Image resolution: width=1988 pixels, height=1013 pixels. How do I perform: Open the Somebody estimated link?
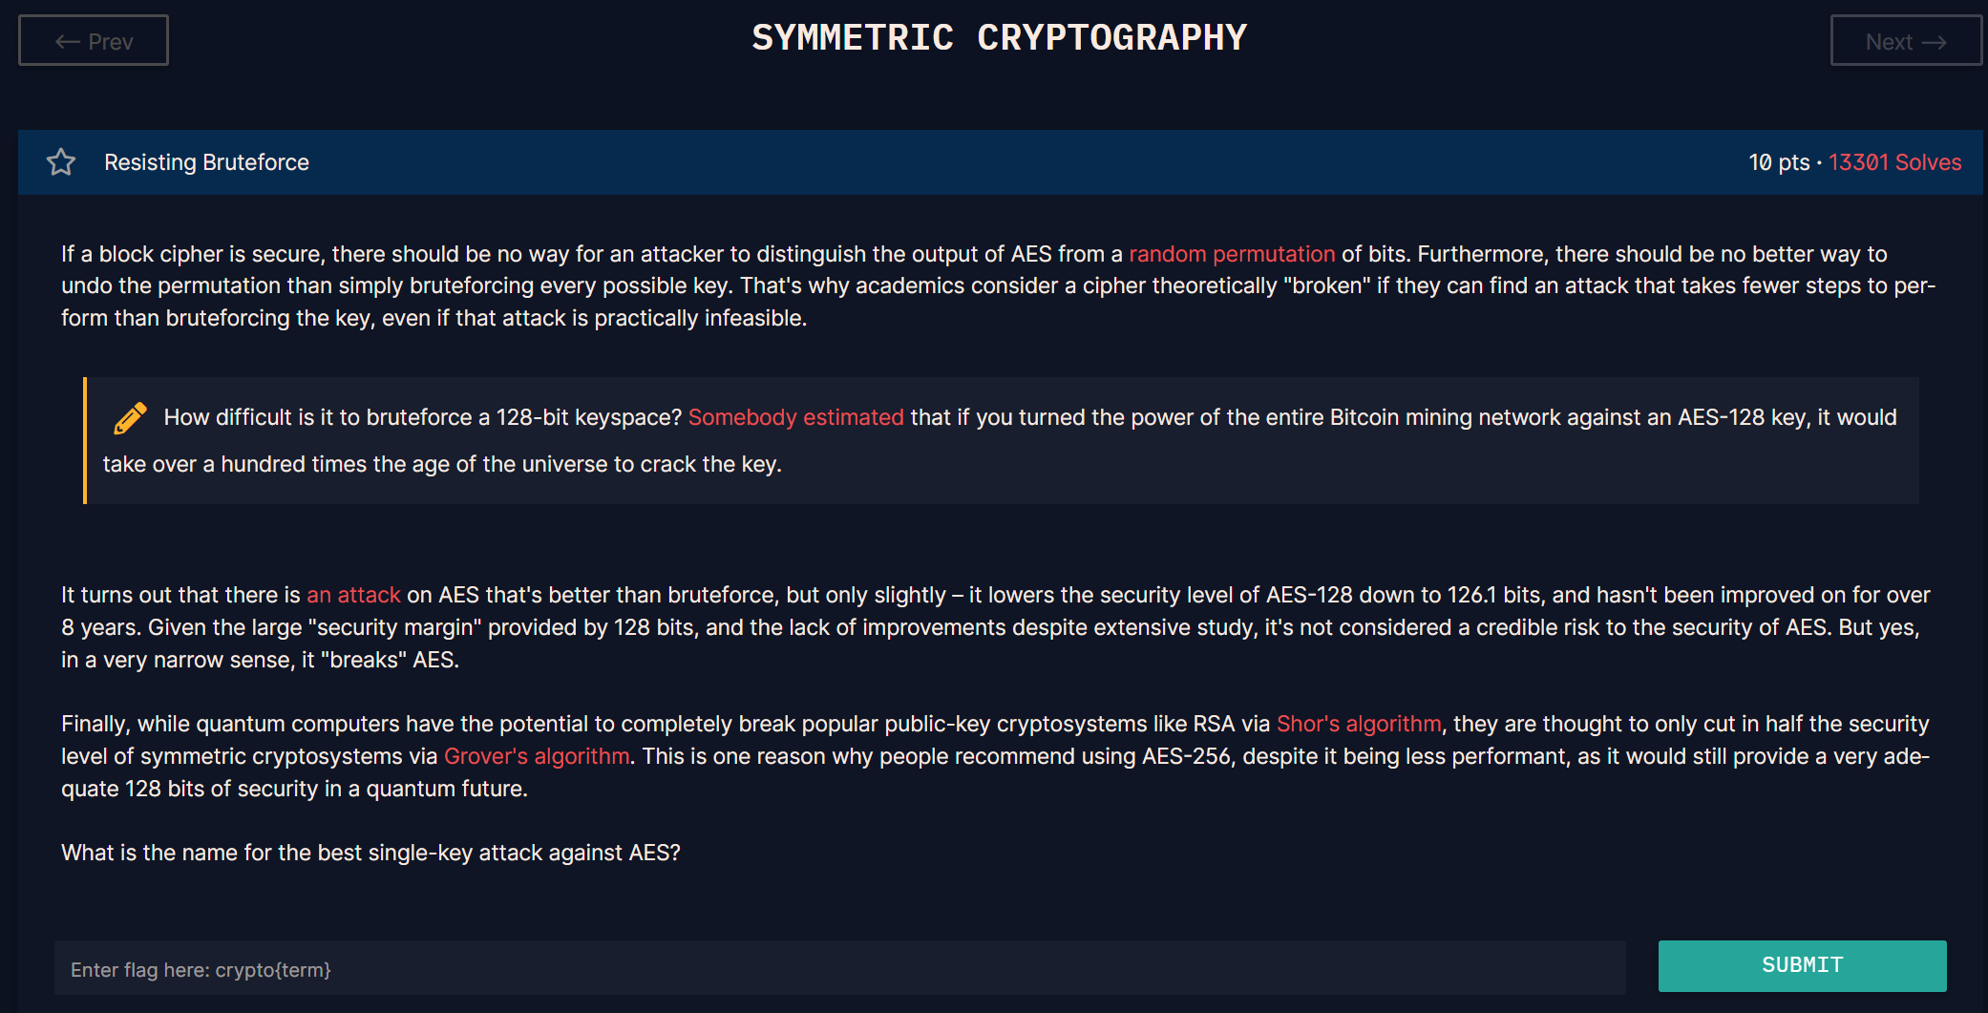point(795,417)
